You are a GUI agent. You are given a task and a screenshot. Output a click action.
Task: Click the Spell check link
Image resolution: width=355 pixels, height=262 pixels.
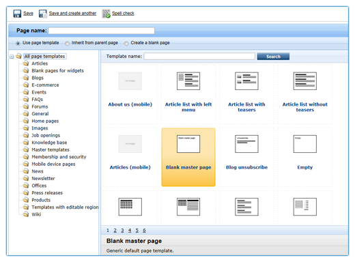[123, 14]
